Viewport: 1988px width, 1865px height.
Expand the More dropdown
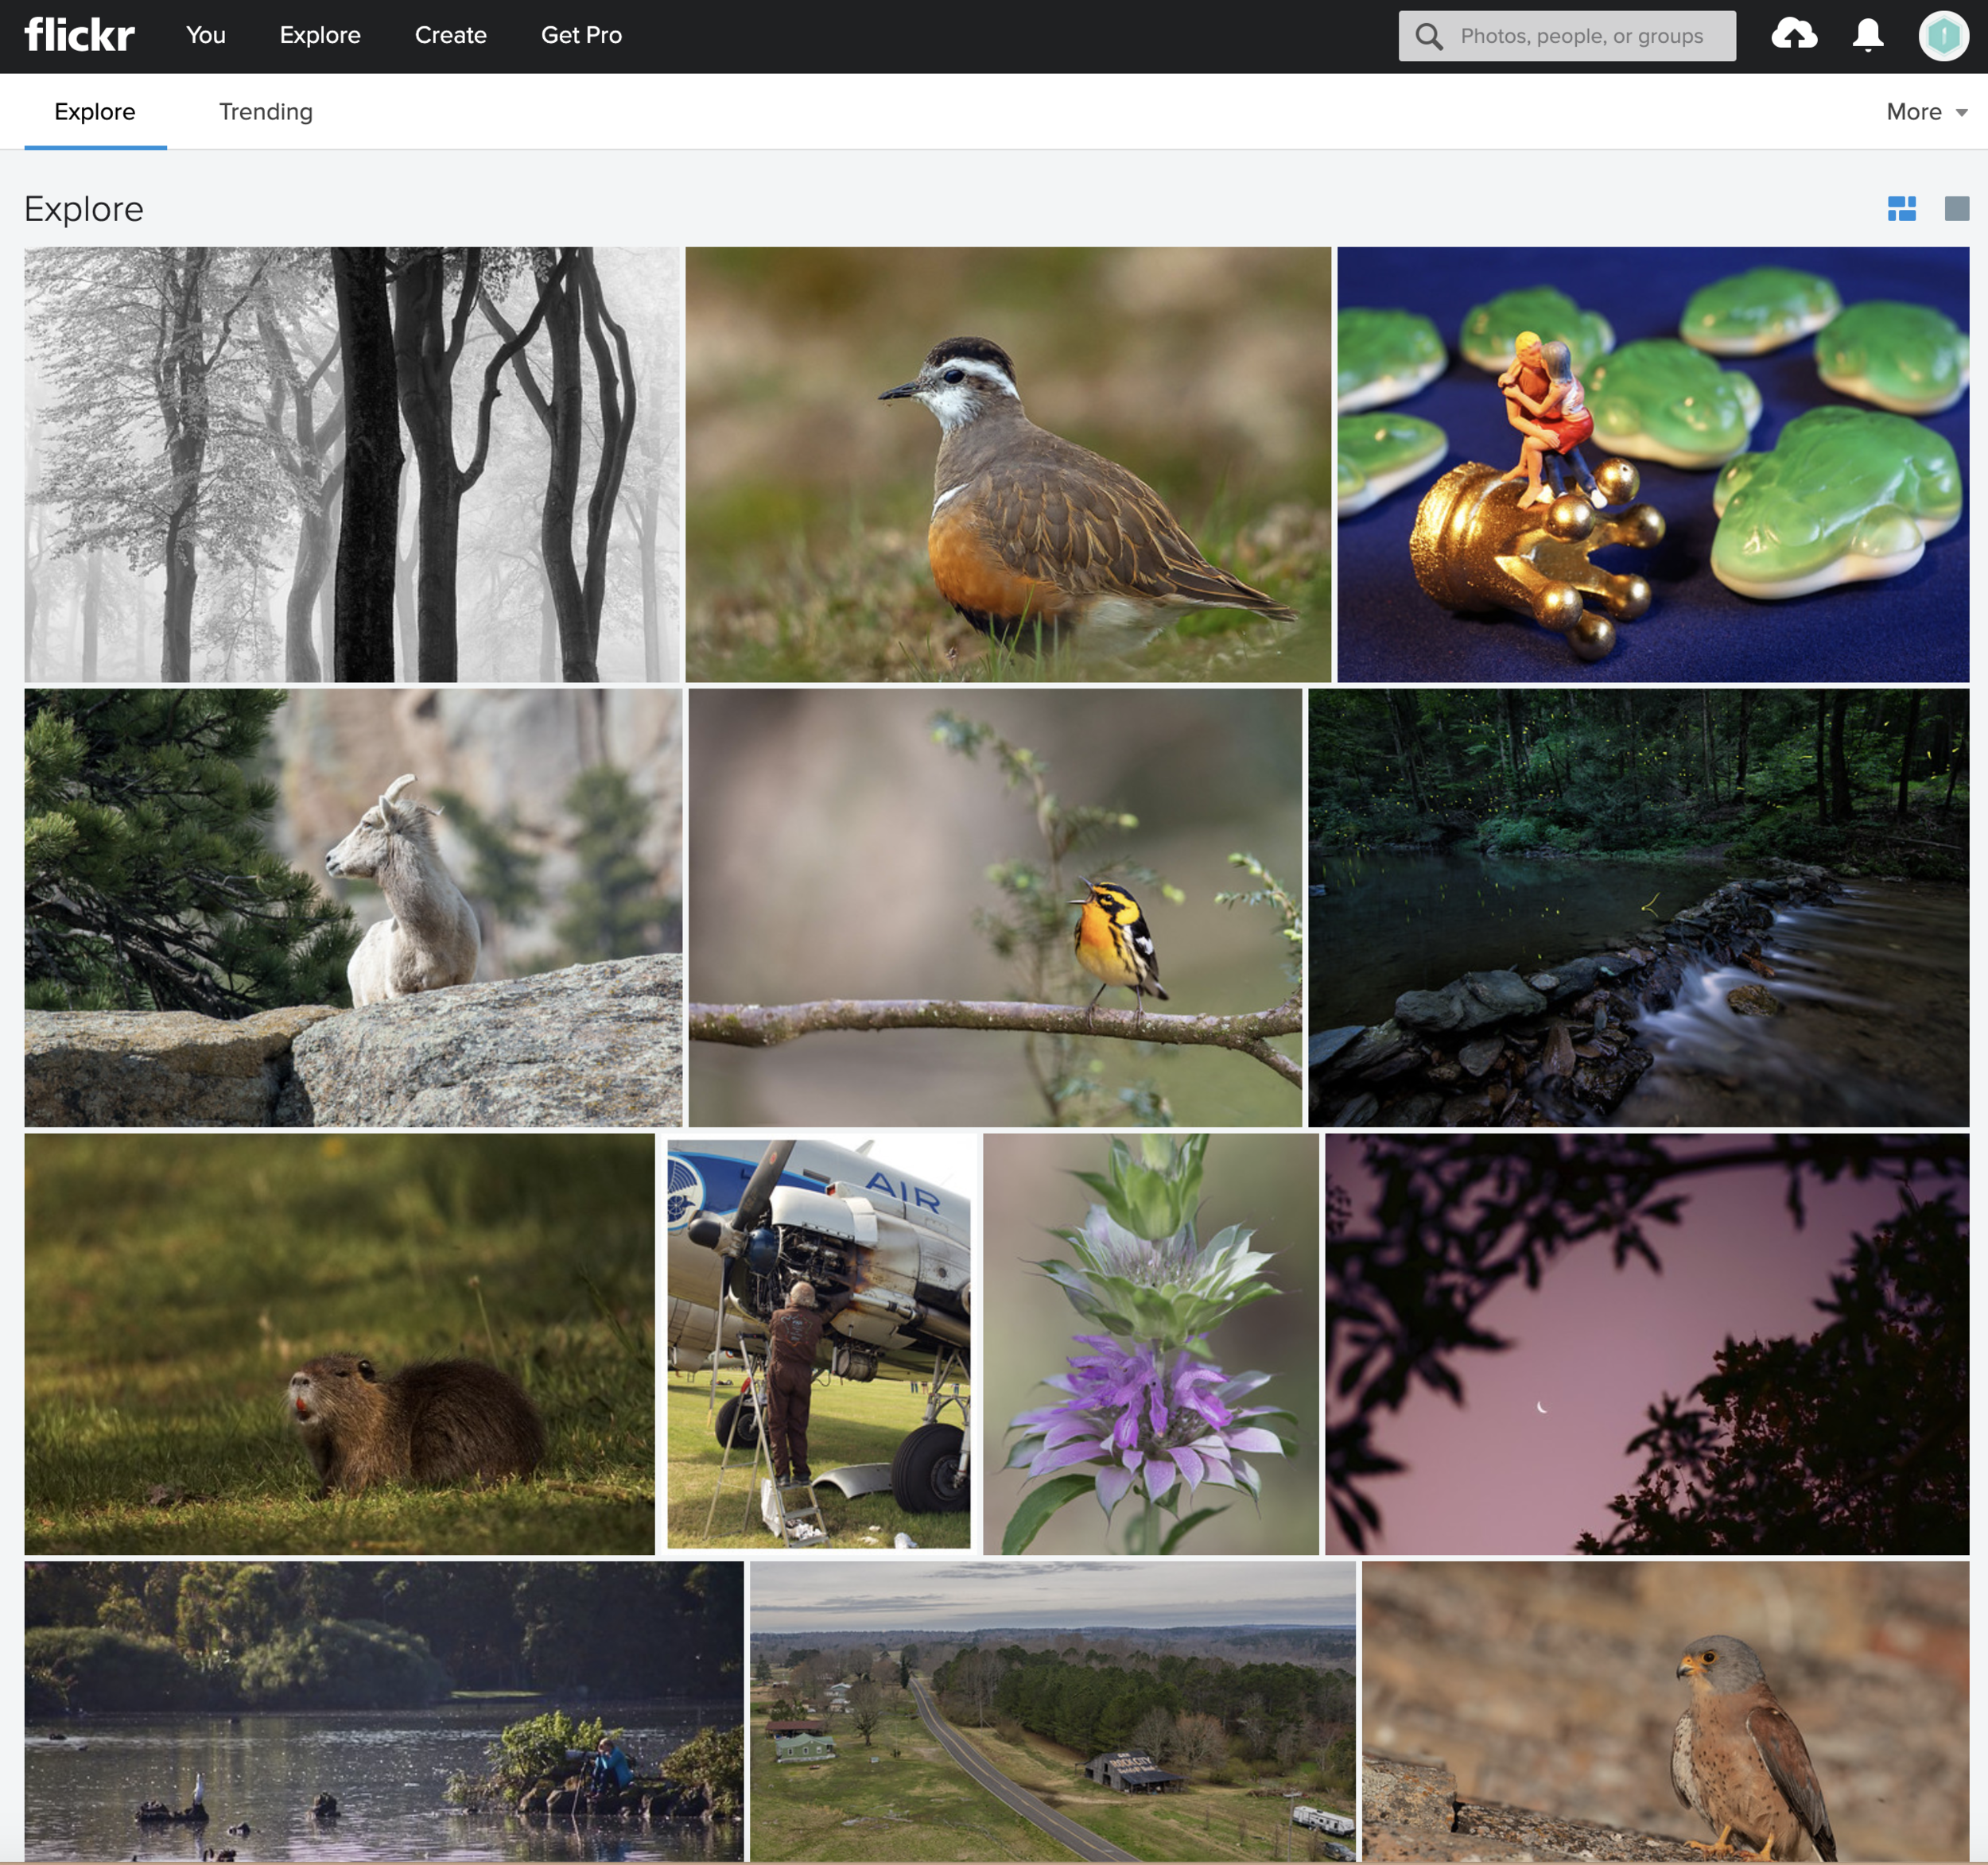[1925, 112]
